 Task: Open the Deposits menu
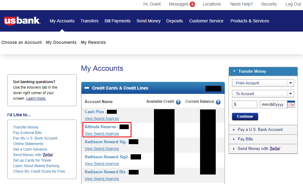pos(175,21)
